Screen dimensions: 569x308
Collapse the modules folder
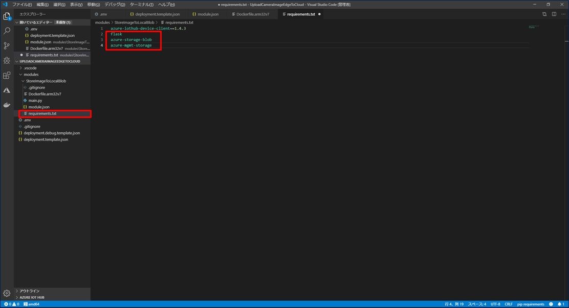coord(30,74)
